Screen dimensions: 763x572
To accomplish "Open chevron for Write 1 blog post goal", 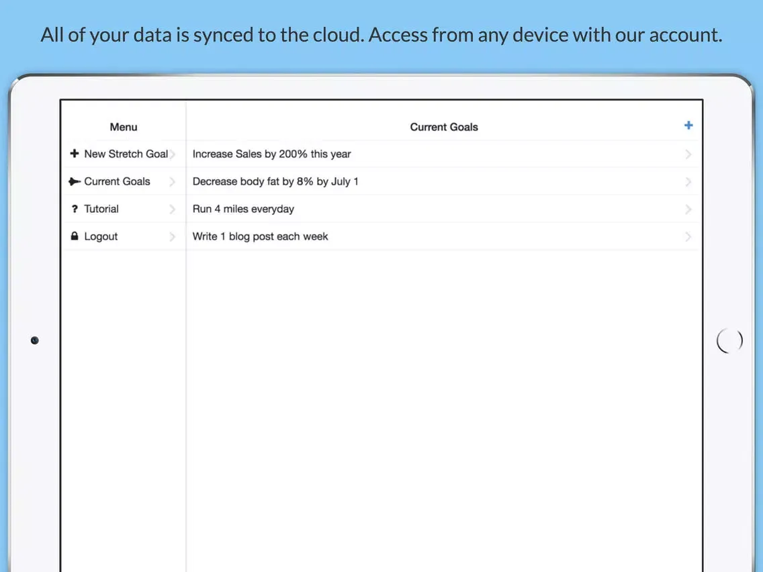I will (x=688, y=237).
